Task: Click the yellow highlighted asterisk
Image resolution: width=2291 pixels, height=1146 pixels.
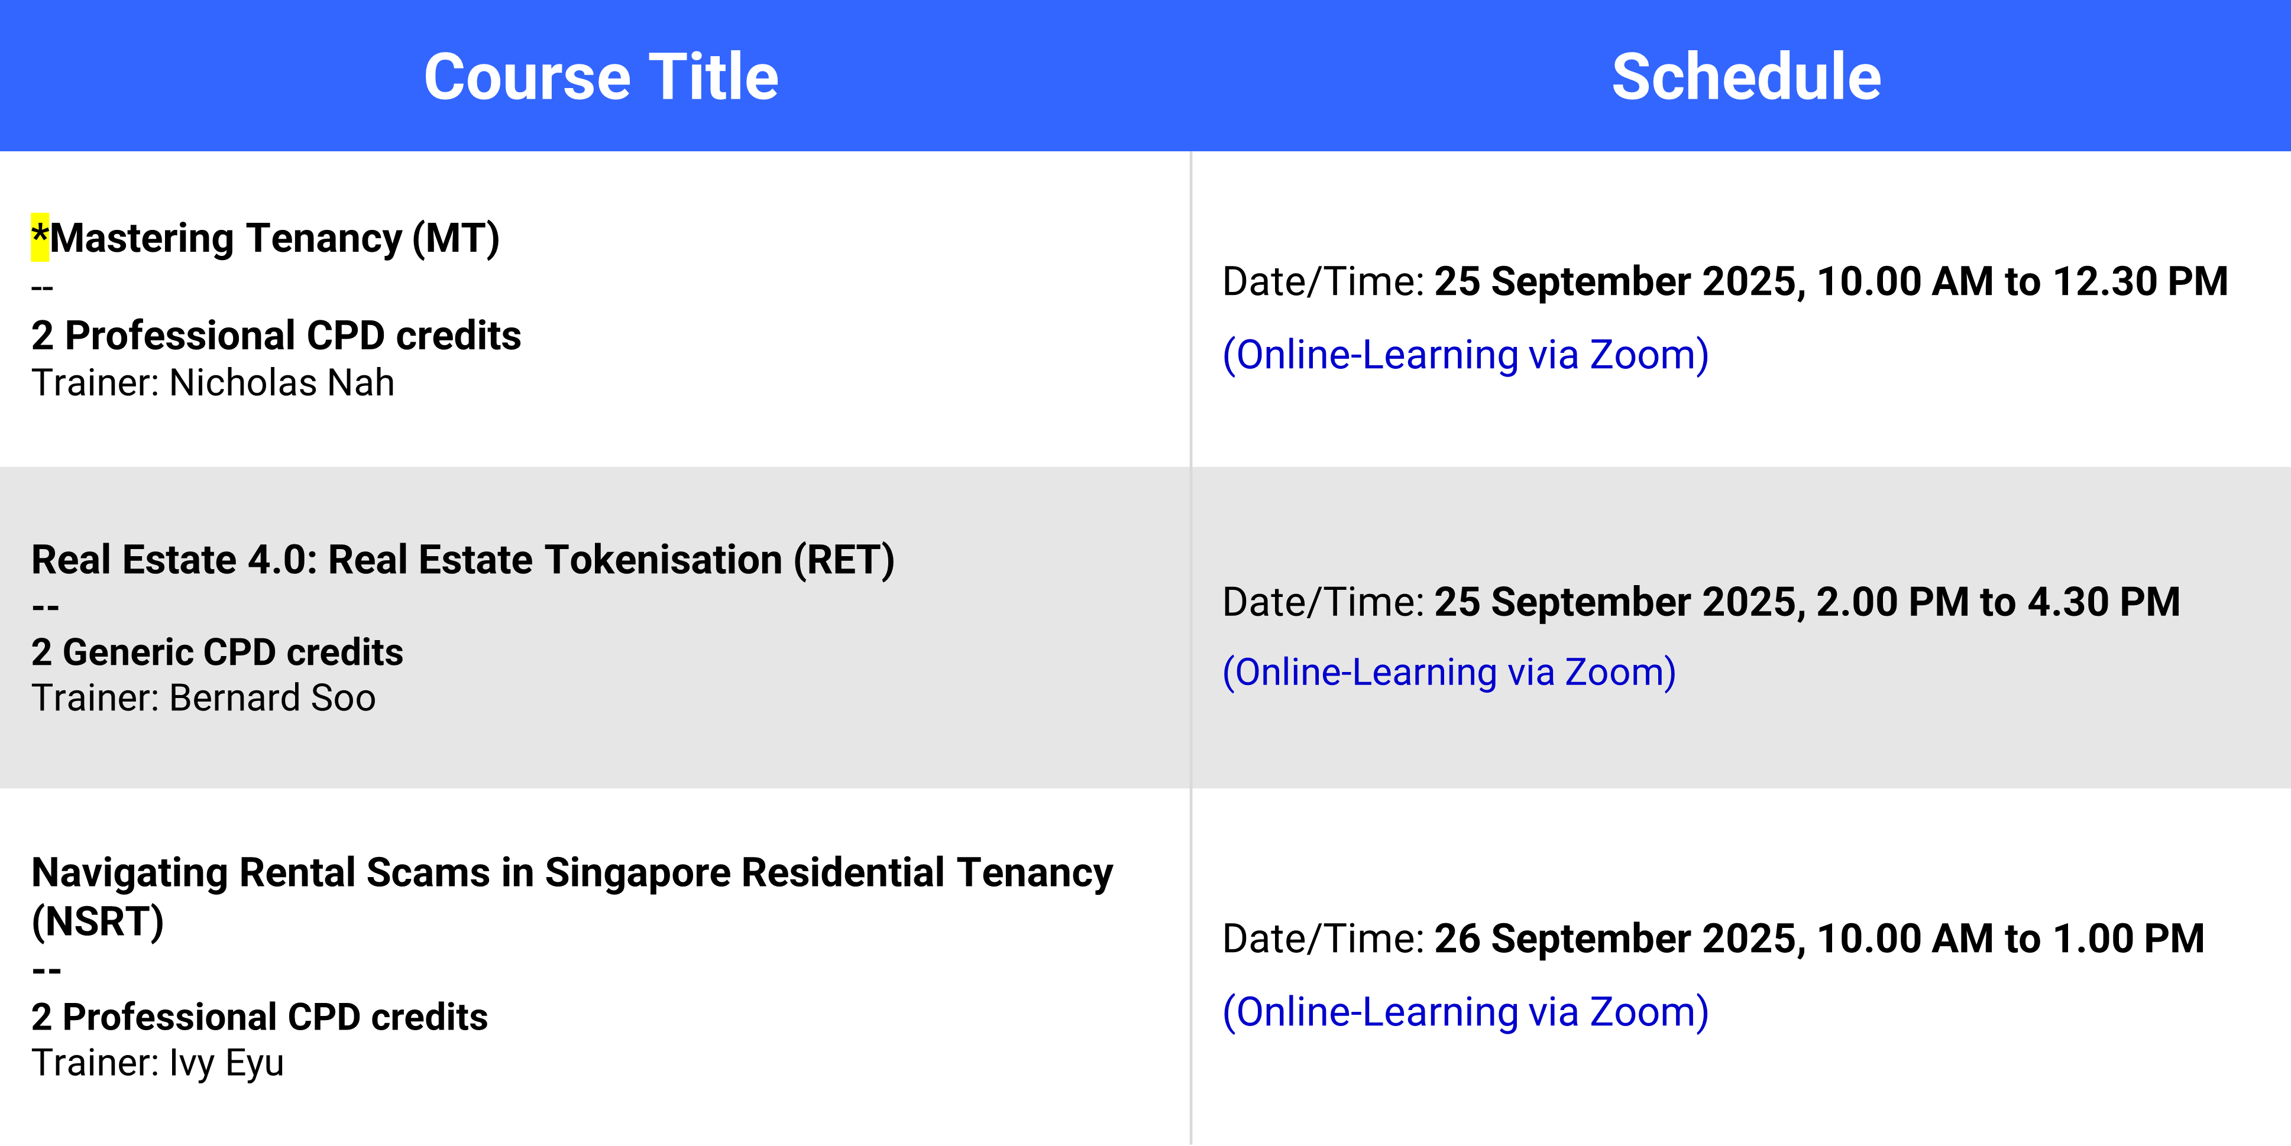Action: point(40,236)
